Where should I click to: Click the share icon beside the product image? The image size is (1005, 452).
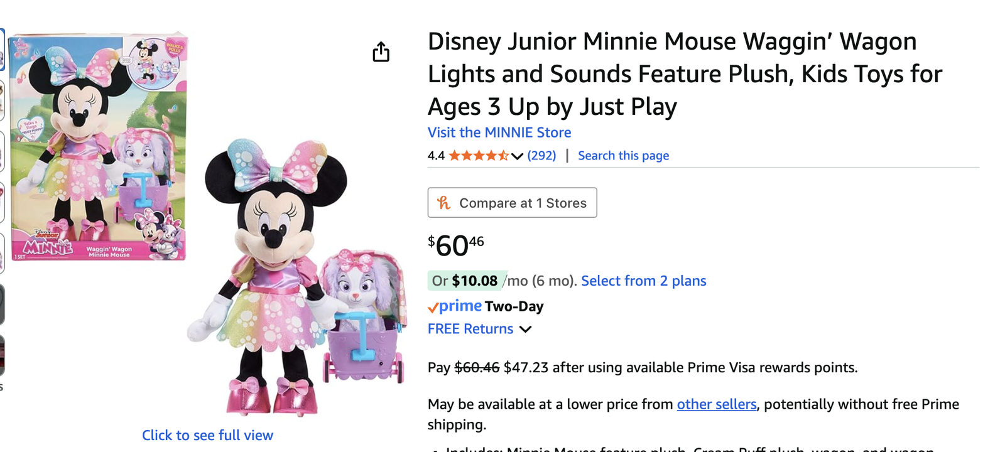(x=381, y=52)
